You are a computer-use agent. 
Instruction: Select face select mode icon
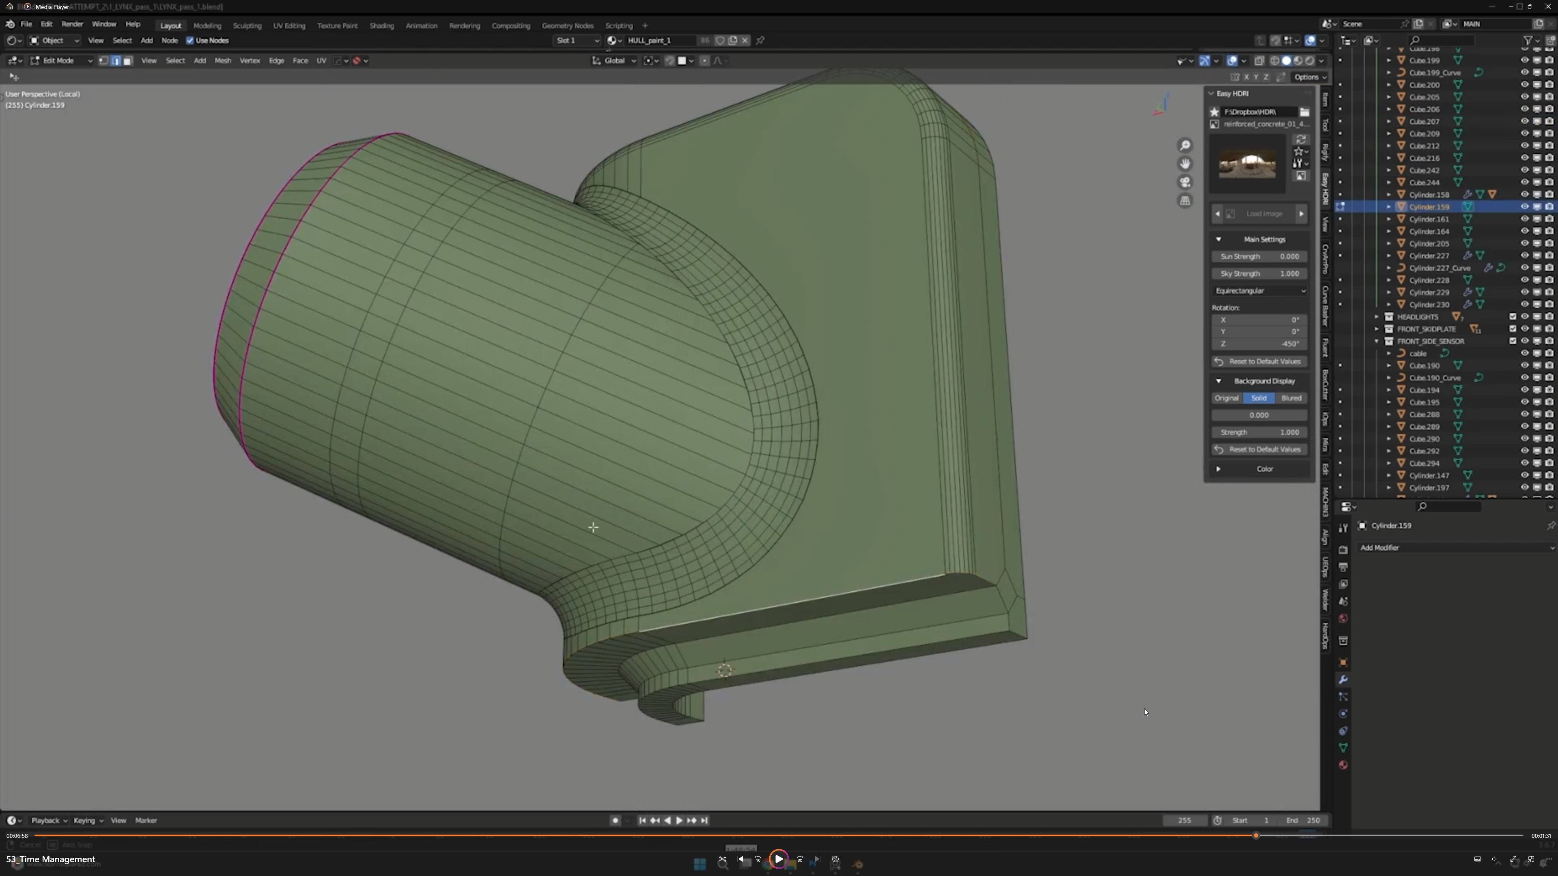128,60
